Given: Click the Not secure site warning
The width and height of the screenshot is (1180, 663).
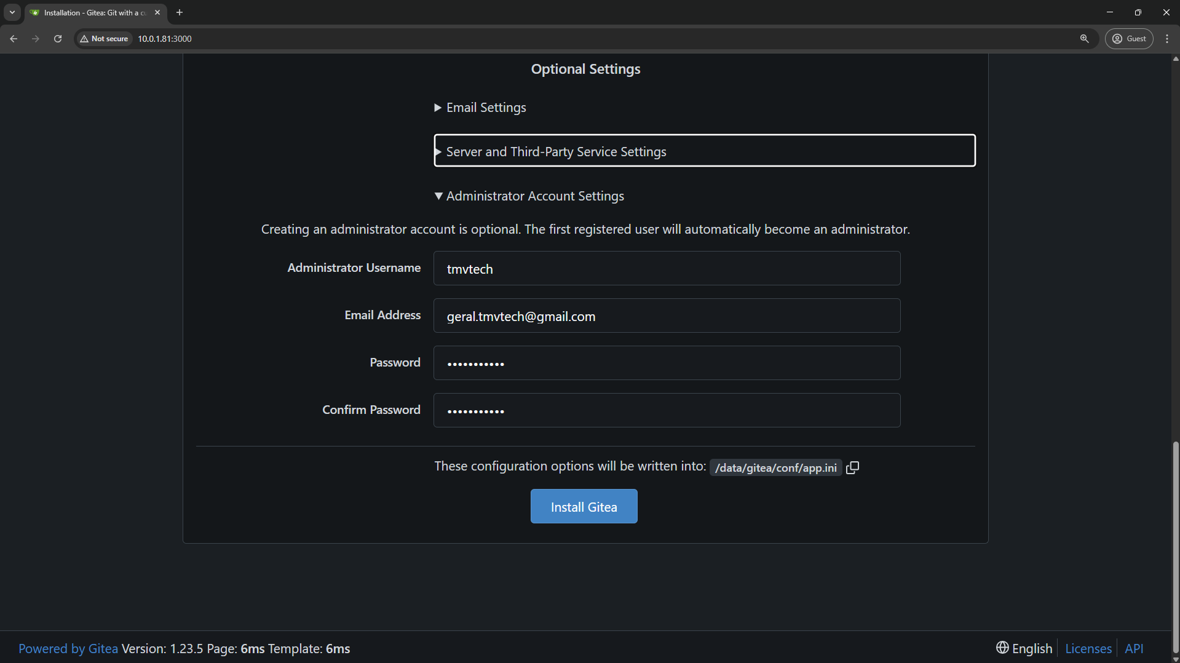Looking at the screenshot, I should [104, 39].
